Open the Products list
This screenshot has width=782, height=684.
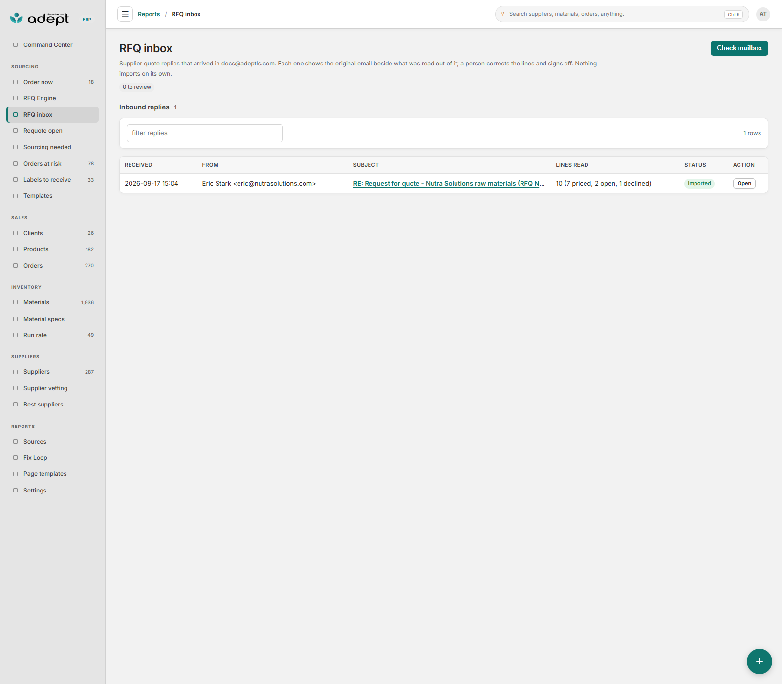(x=53, y=249)
